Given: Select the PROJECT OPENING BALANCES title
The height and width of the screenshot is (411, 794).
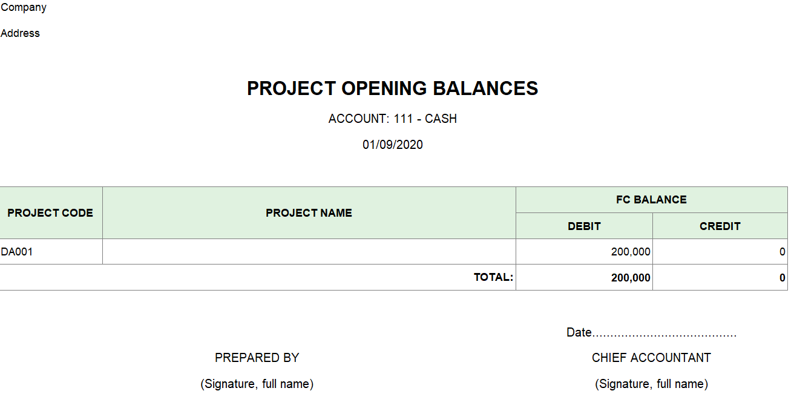Looking at the screenshot, I should (392, 88).
